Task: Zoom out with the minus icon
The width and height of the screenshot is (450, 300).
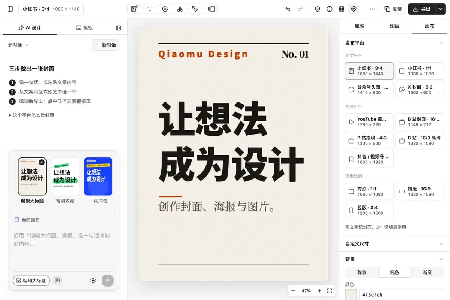Action: (x=293, y=291)
